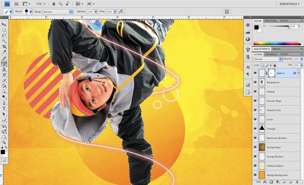
Task: Select the Zoom tool in toolbox
Action: (4, 142)
